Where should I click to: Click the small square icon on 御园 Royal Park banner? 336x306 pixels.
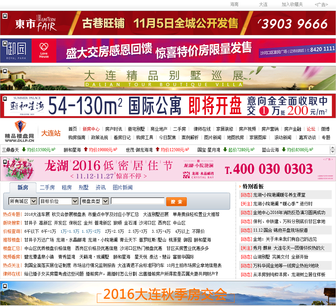coord(5,44)
